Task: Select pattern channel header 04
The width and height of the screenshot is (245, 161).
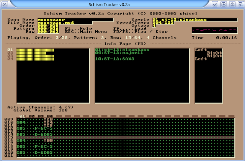Action: tap(49, 116)
